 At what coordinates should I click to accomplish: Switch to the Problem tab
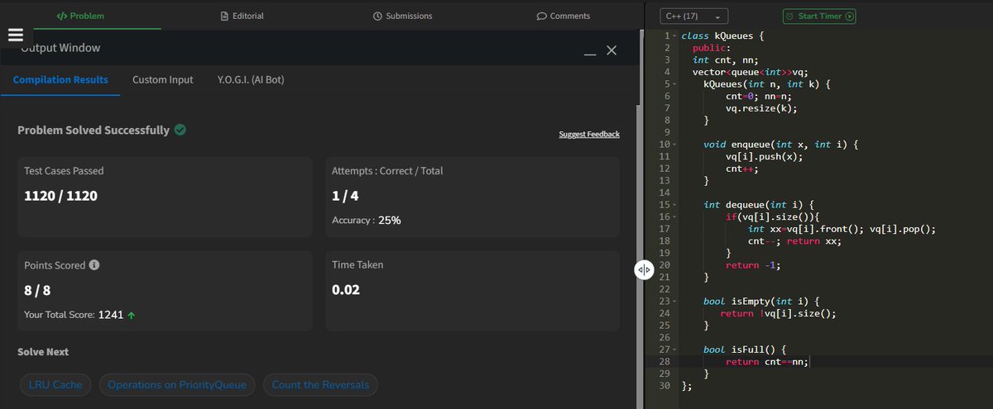(80, 16)
